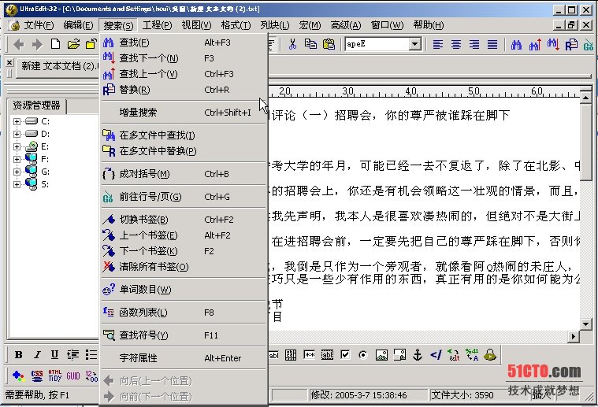Expand the G: drive tree node
Screen dimensions: 598x407
pyautogui.click(x=17, y=172)
